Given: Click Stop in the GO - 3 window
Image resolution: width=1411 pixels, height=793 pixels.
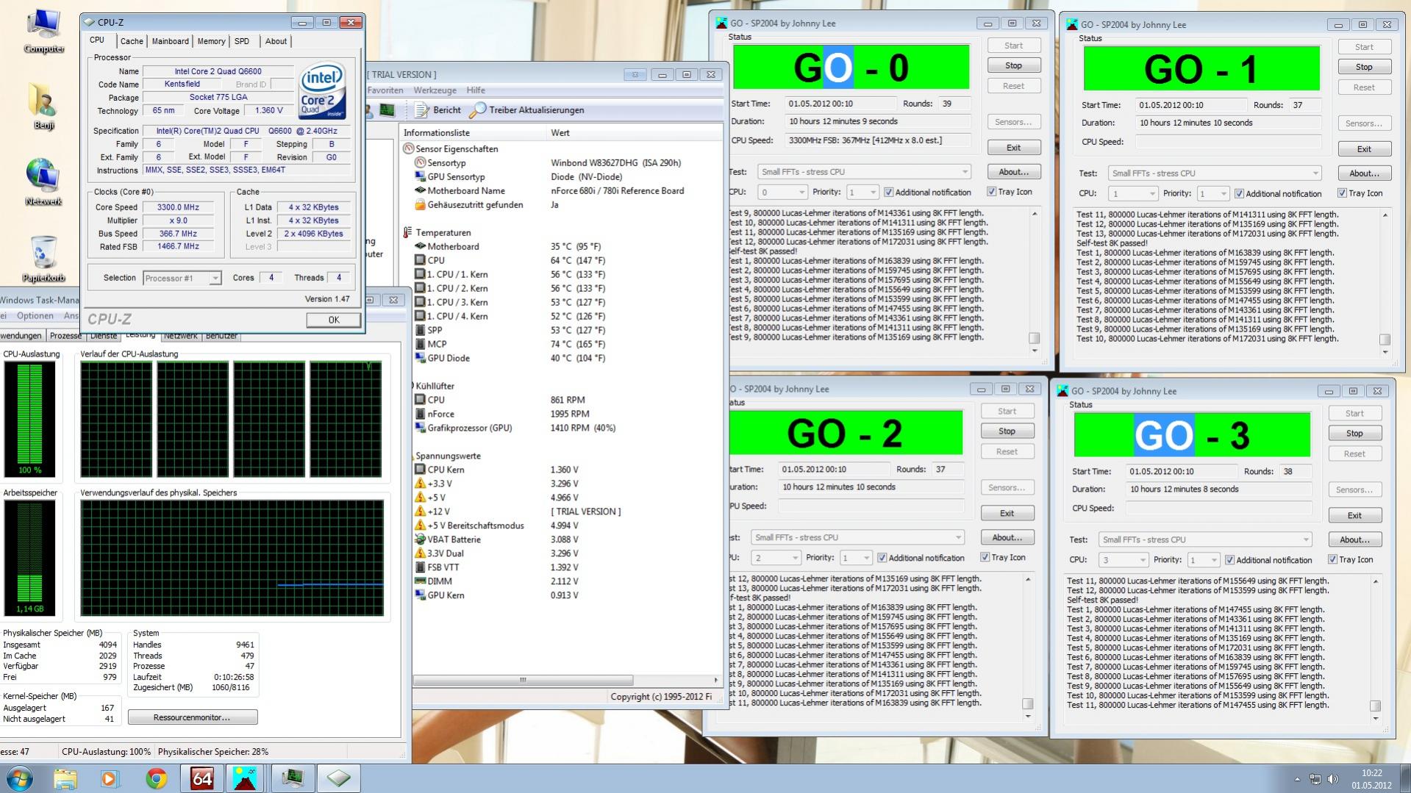Looking at the screenshot, I should click(1354, 434).
